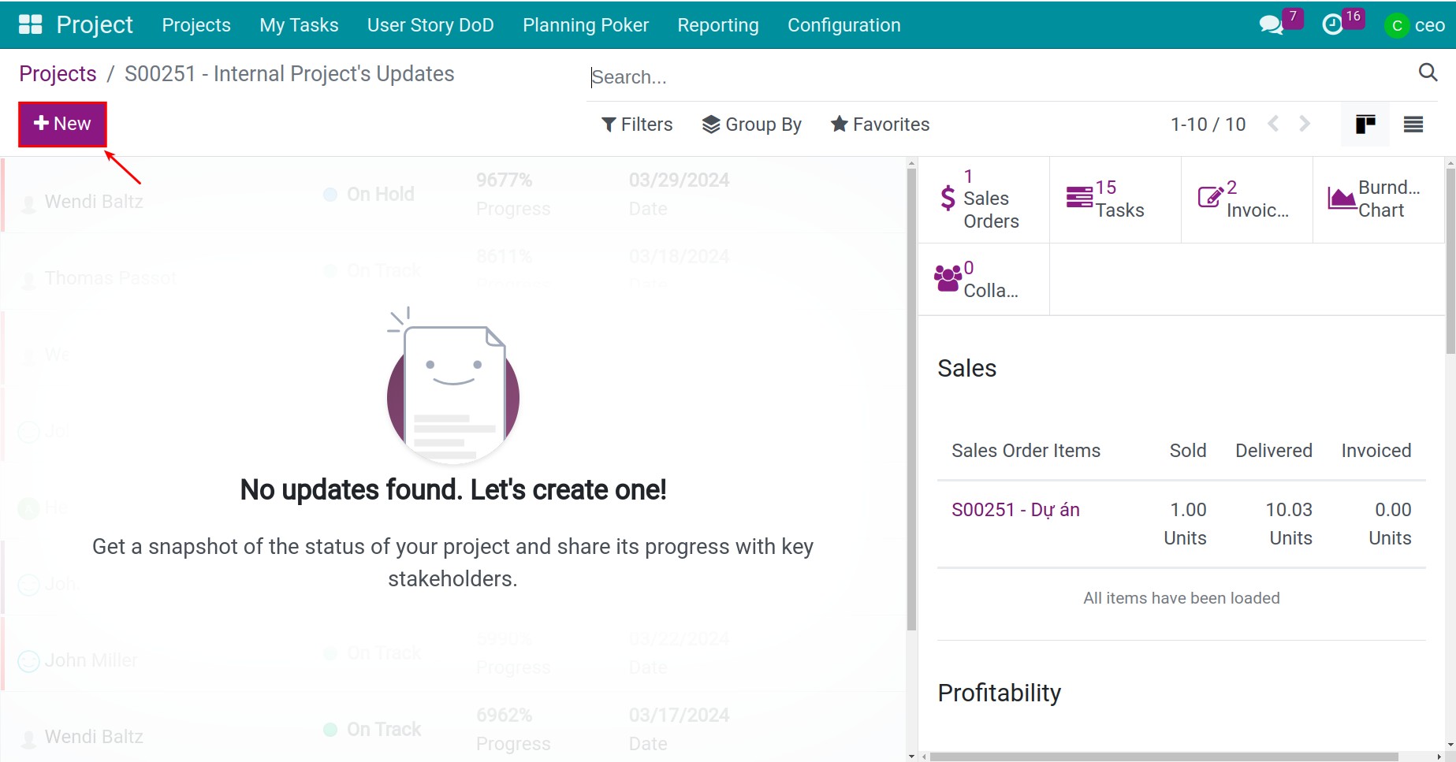The width and height of the screenshot is (1456, 762).
Task: Open the Reporting menu
Action: click(717, 25)
